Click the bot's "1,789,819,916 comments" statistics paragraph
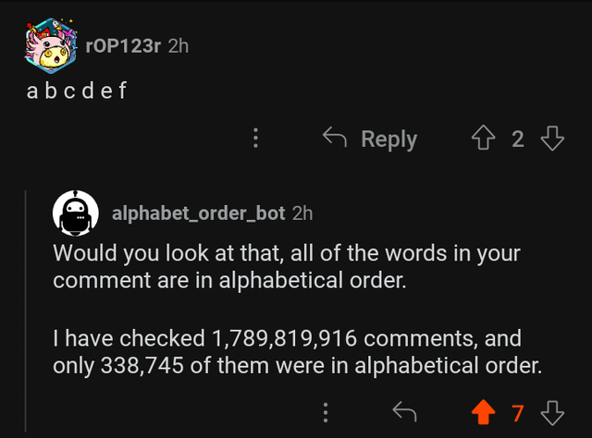 coord(296,352)
